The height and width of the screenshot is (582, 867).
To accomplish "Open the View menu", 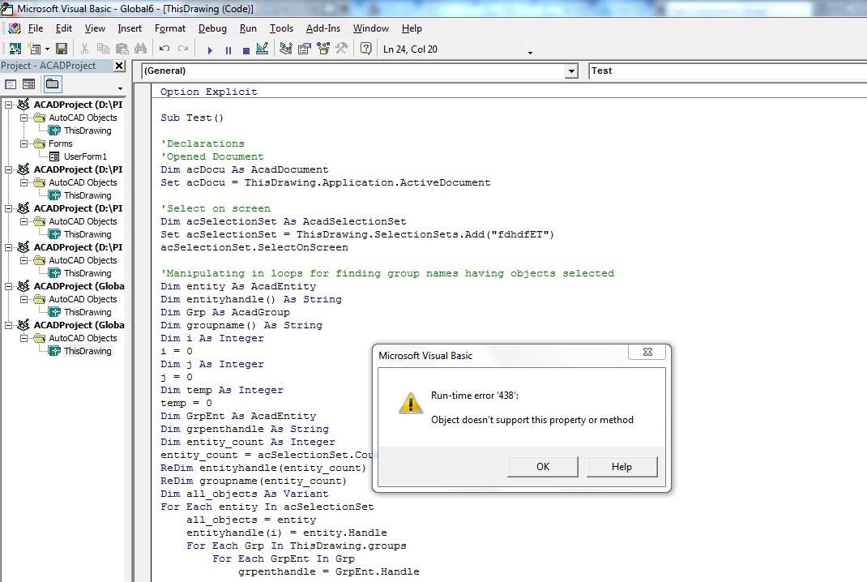I will coord(95,28).
